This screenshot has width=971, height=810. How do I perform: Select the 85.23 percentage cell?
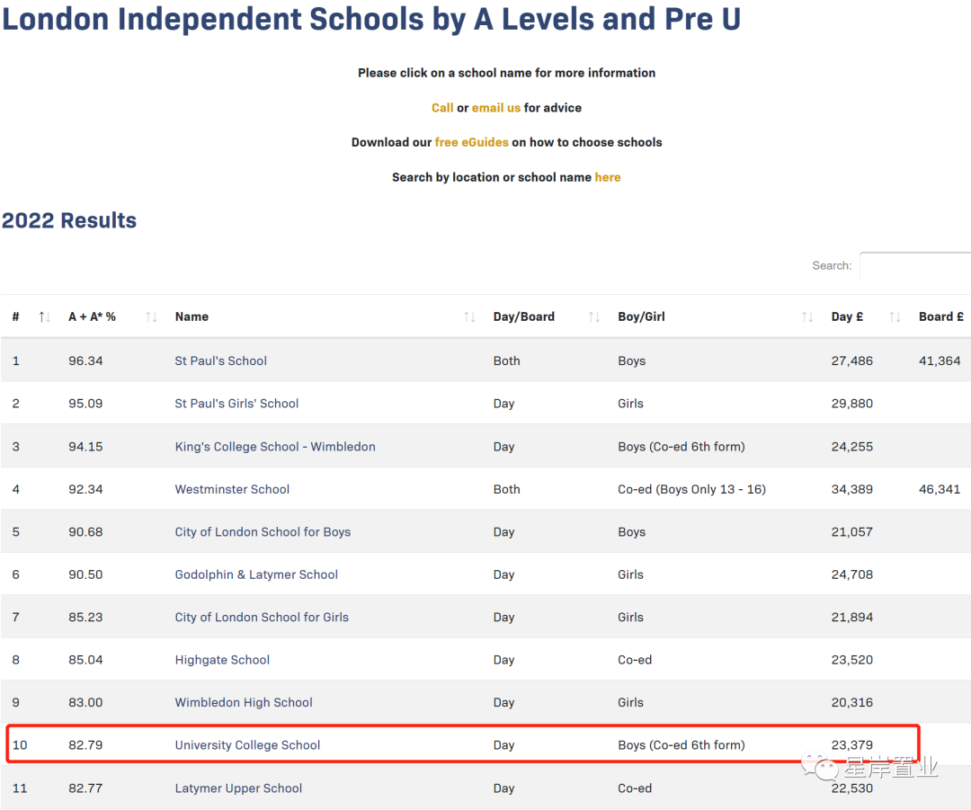tap(85, 618)
